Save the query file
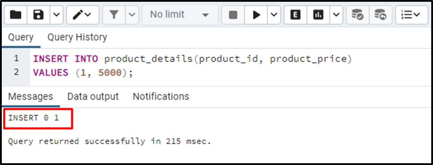This screenshot has width=433, height=165. (39, 15)
